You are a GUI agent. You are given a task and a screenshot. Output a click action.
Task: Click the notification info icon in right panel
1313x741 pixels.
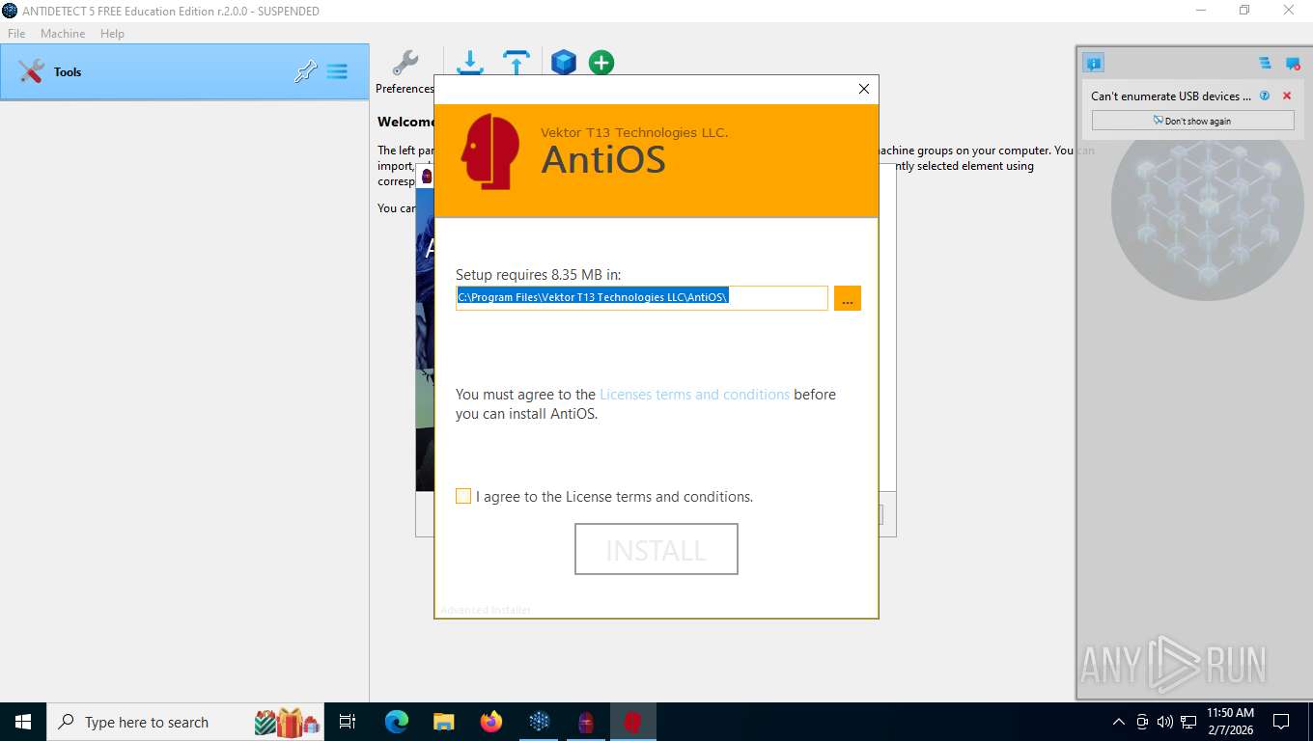click(1093, 64)
